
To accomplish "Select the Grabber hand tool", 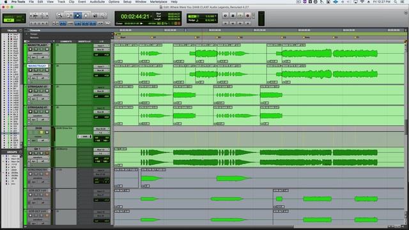I will (86, 15).
